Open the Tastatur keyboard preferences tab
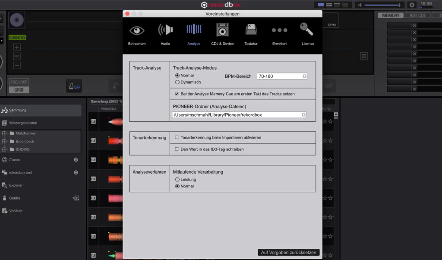The image size is (442, 260). click(x=251, y=35)
